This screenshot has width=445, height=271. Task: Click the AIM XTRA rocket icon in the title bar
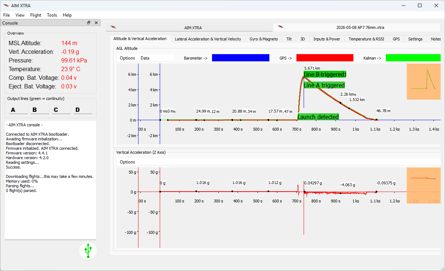coord(6,5)
